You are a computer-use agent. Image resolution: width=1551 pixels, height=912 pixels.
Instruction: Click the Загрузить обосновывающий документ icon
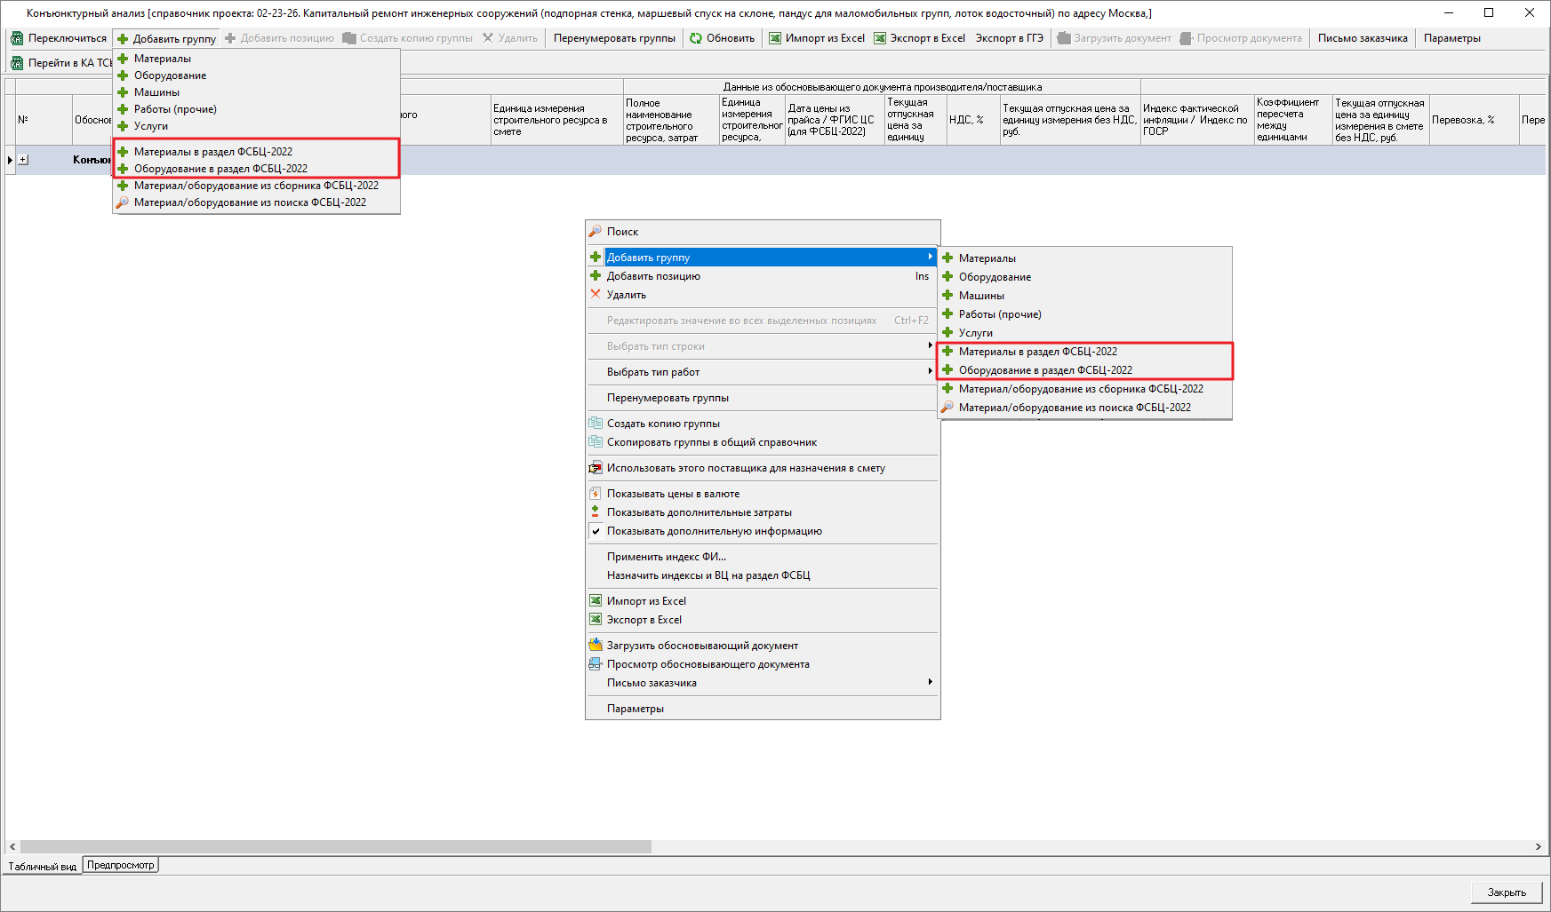point(596,646)
